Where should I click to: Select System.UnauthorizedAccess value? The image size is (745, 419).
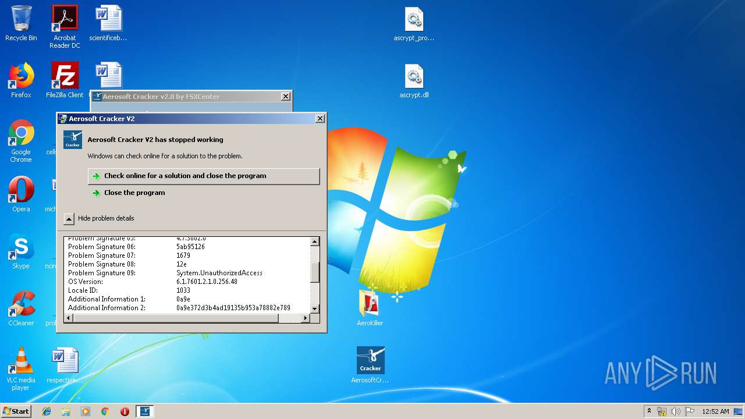pyautogui.click(x=219, y=273)
